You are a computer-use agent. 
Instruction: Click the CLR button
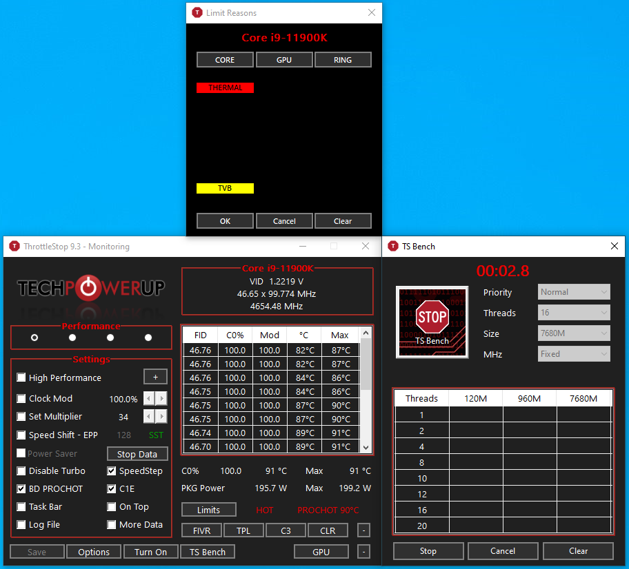[328, 530]
